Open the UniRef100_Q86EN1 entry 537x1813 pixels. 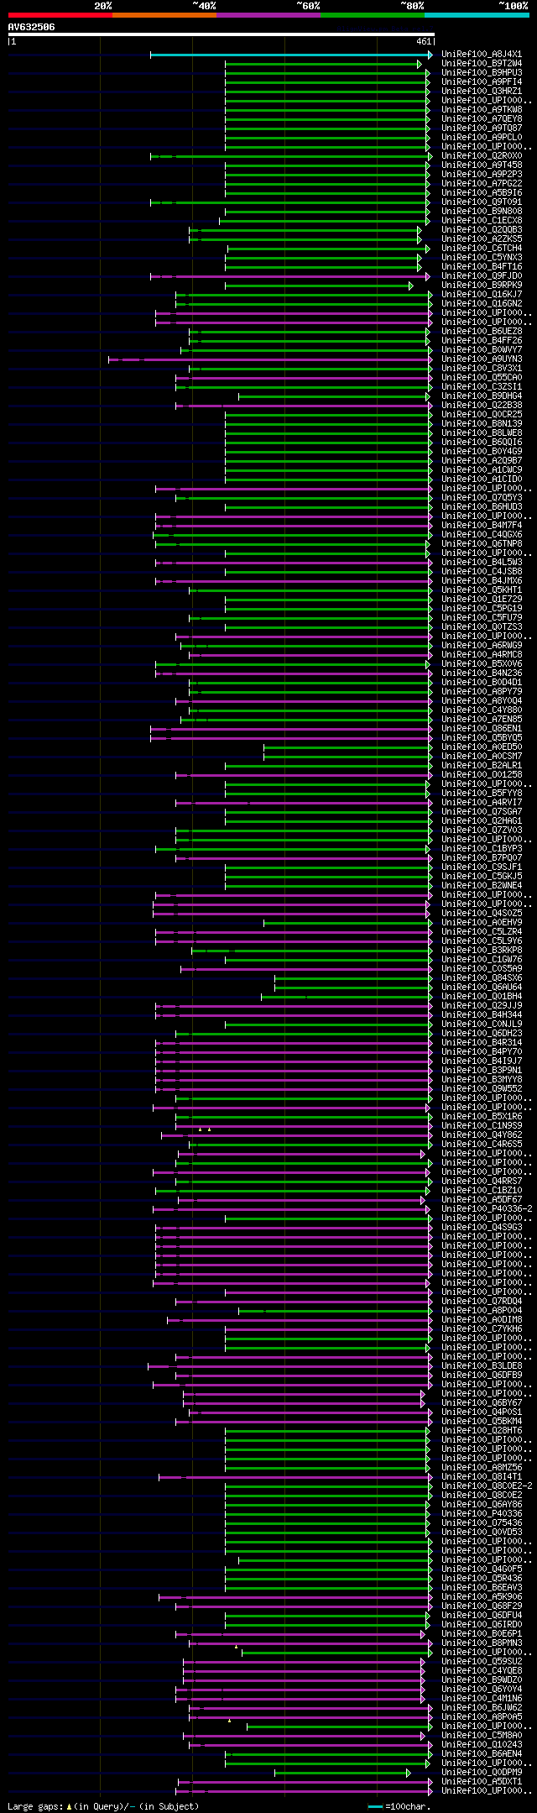[482, 729]
